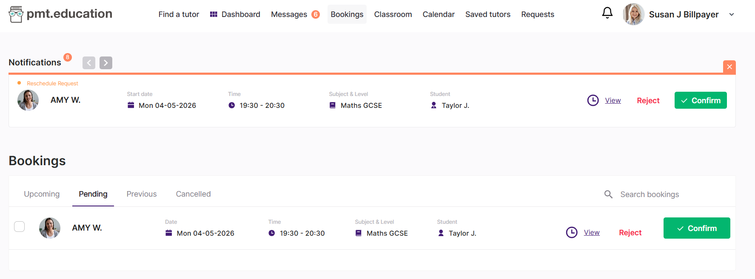Switch to the Upcoming bookings tab

pos(42,194)
